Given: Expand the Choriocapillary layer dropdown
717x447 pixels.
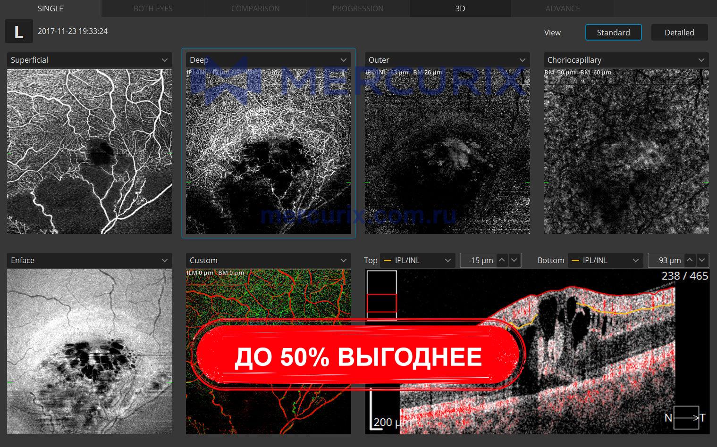Looking at the screenshot, I should point(626,60).
